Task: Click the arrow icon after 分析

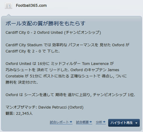Action: pos(104,122)
